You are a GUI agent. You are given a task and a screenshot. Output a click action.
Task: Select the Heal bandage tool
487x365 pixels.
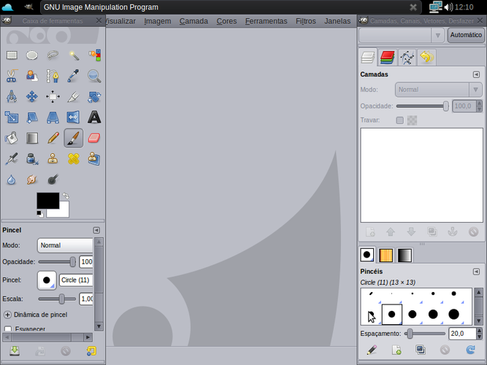74,158
